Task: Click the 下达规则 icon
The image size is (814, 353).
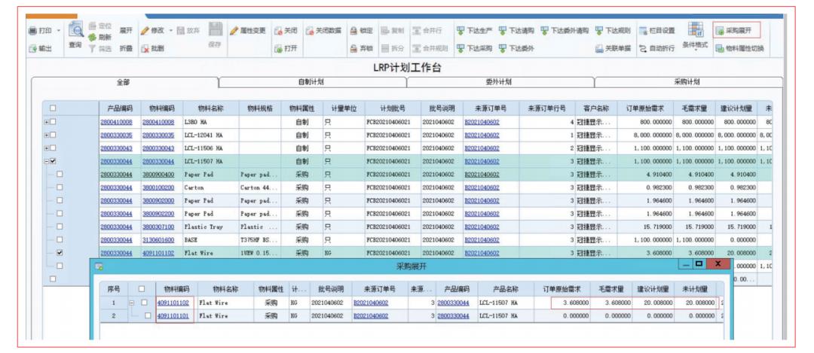Action: tap(600, 31)
